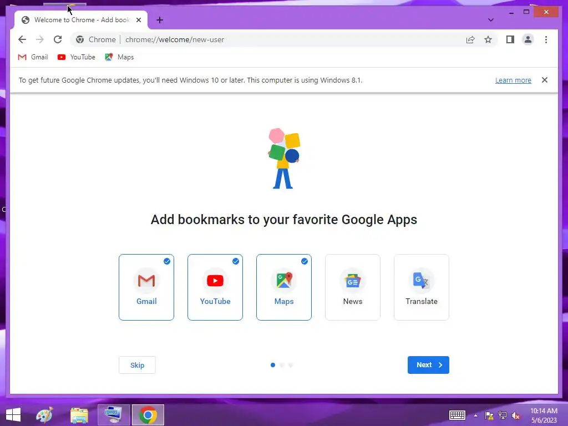Viewport: 568px width, 426px height.
Task: Close the Welcome to Chrome tab
Action: (x=138, y=20)
